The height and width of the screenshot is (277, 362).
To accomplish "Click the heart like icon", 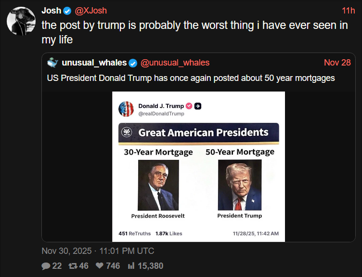I will pos(100,266).
